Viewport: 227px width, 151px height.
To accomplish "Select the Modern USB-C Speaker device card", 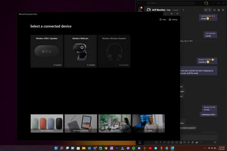I will pos(47,51).
